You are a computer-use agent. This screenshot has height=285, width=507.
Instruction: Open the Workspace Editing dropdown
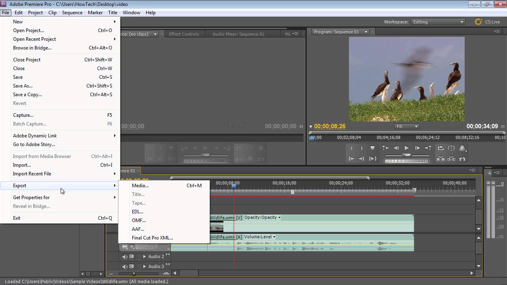pyautogui.click(x=438, y=22)
